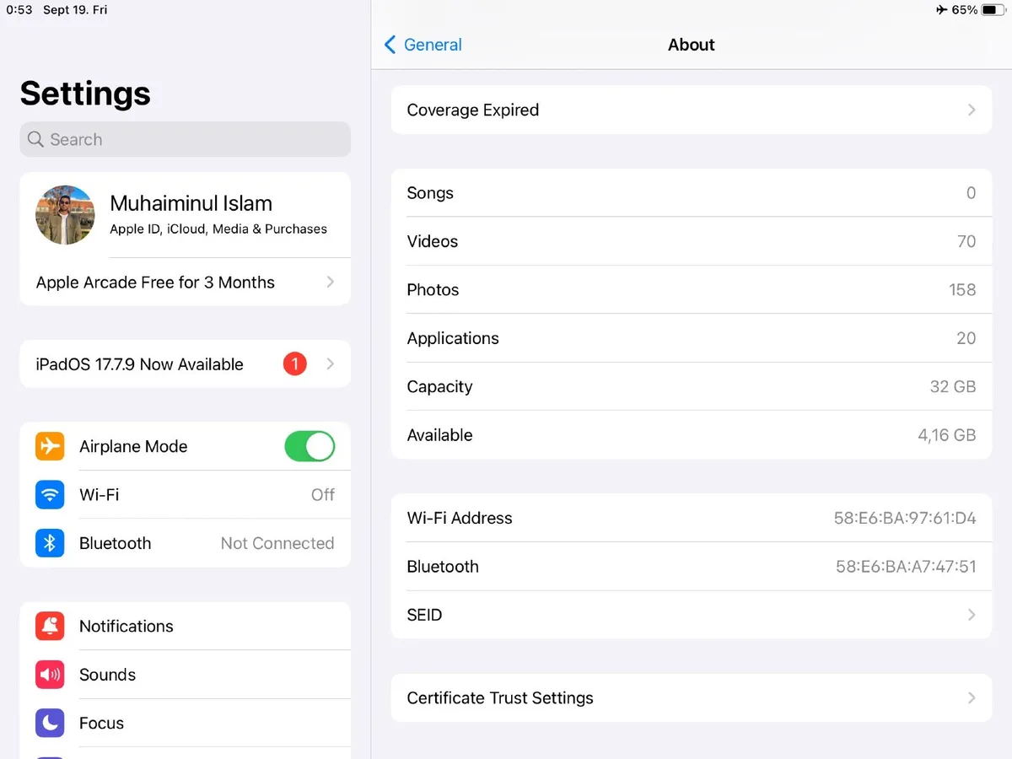Open the SEID row chevron
This screenshot has width=1012, height=759.
coord(972,615)
